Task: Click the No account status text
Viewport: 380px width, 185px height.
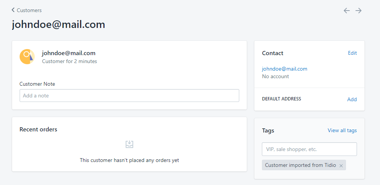Action: point(275,77)
